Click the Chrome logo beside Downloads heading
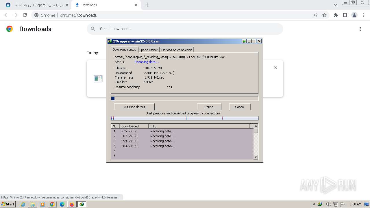This screenshot has height=208, width=370. click(x=10, y=29)
